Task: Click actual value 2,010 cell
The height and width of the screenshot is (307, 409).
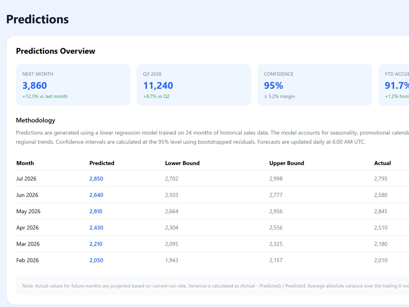Action: pyautogui.click(x=381, y=260)
